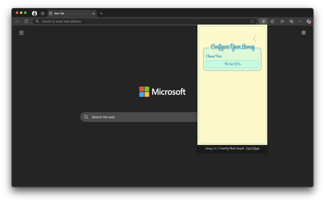Click the Looney Lists extension toolbar icon
The height and width of the screenshot is (203, 325).
(263, 21)
